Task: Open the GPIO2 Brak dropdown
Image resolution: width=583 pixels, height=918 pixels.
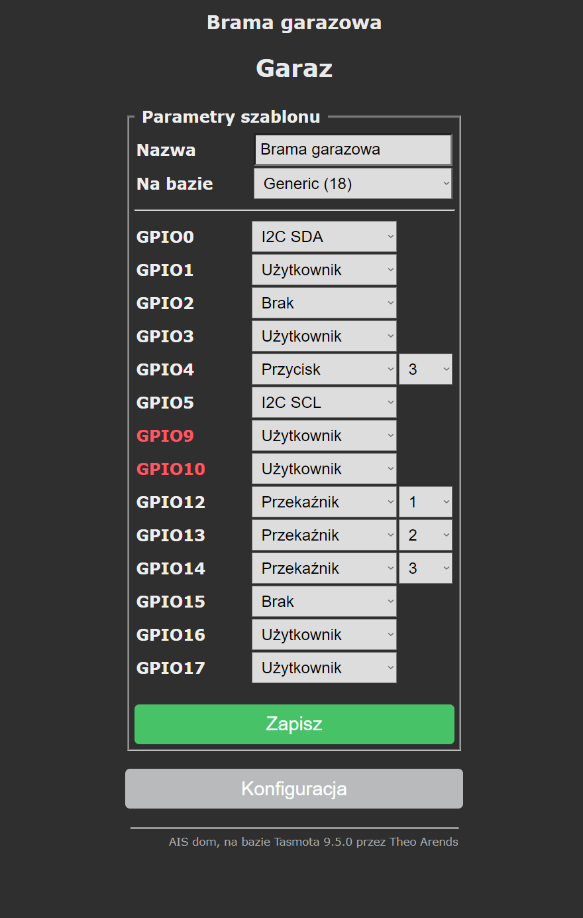Action: tap(324, 303)
